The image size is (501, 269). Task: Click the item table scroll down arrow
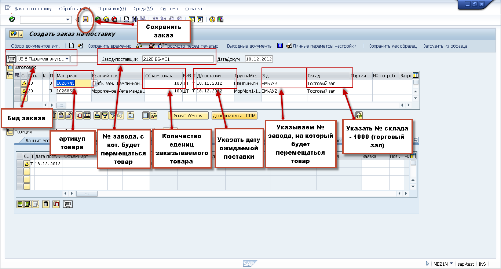[416, 98]
